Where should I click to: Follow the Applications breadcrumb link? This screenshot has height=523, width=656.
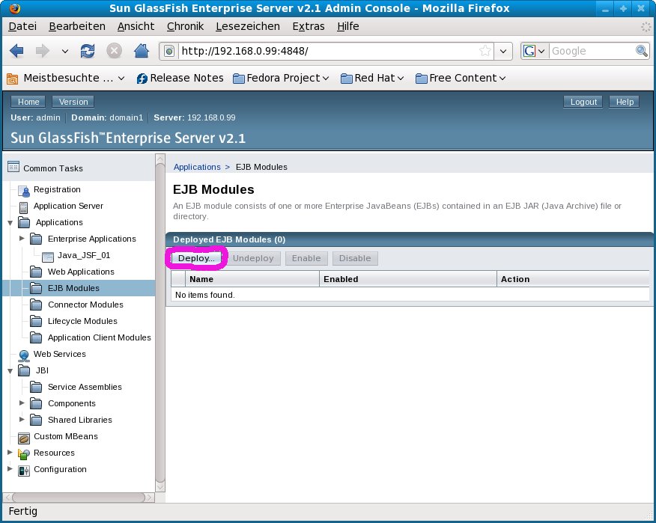tap(197, 167)
